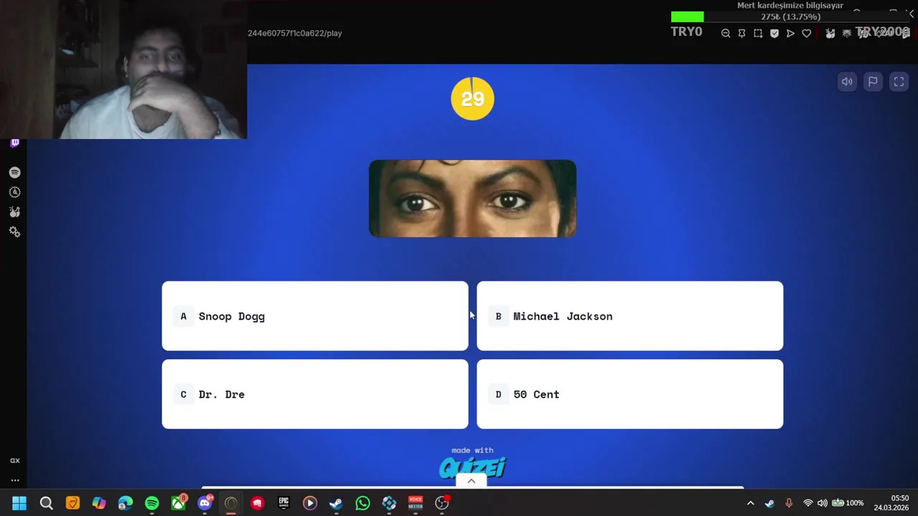Open the history clock sidebar icon
918x516 pixels.
(x=14, y=192)
